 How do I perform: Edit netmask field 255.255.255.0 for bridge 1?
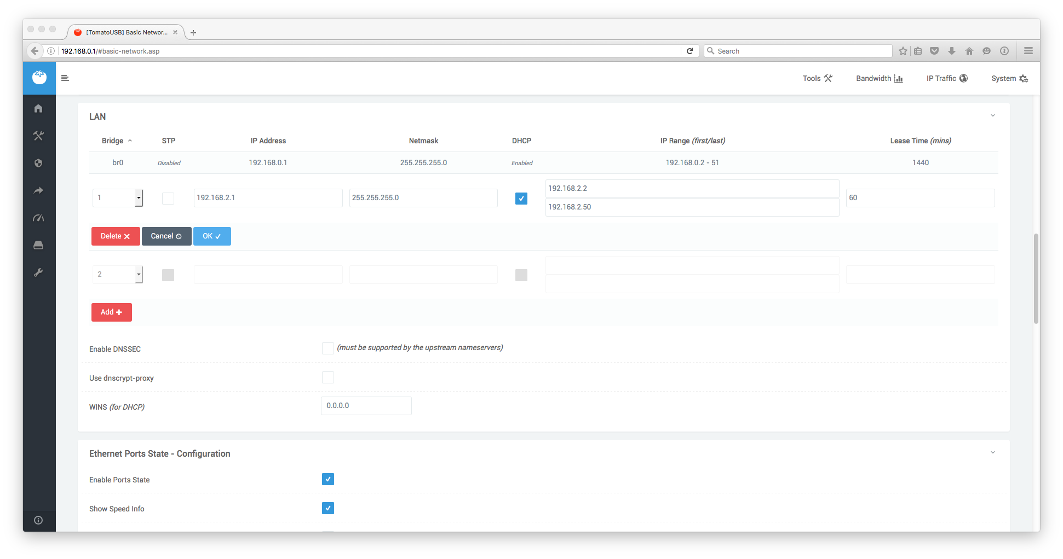(423, 198)
